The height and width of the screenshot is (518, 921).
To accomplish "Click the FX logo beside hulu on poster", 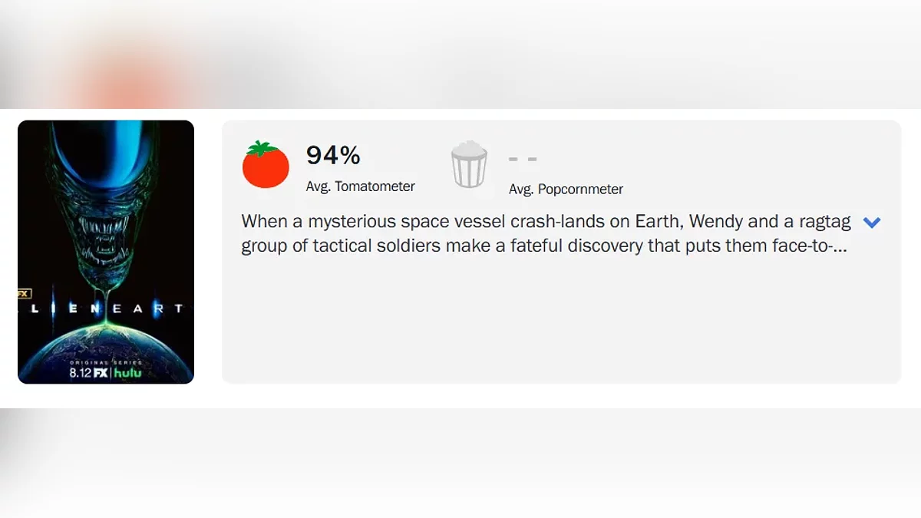I will point(101,373).
